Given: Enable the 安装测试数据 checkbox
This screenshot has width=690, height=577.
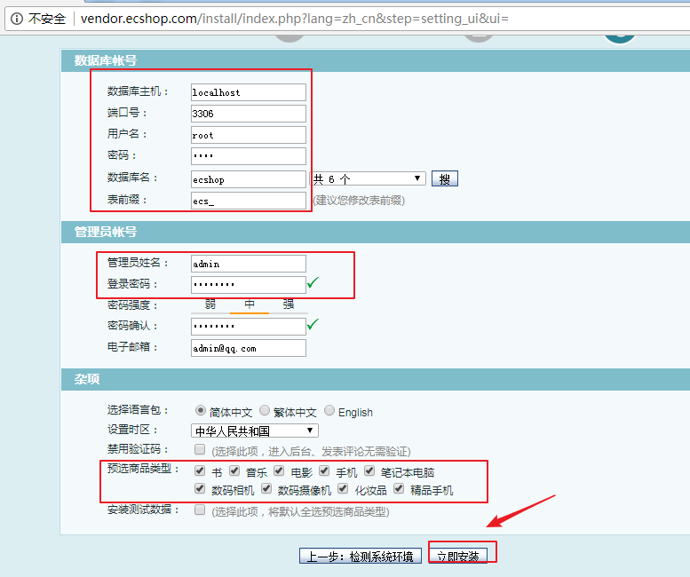Looking at the screenshot, I should [200, 510].
